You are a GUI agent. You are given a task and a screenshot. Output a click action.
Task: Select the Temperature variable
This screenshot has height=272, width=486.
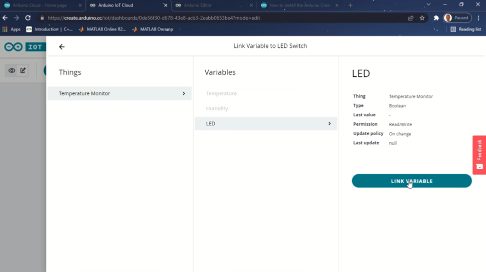coord(221,93)
